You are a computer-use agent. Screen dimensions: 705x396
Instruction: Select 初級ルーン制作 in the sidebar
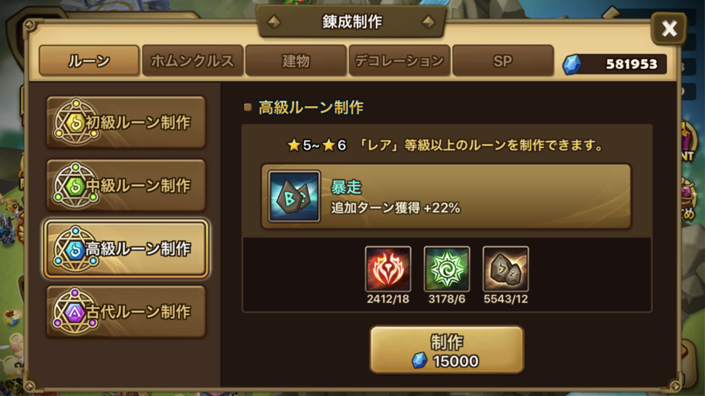126,122
